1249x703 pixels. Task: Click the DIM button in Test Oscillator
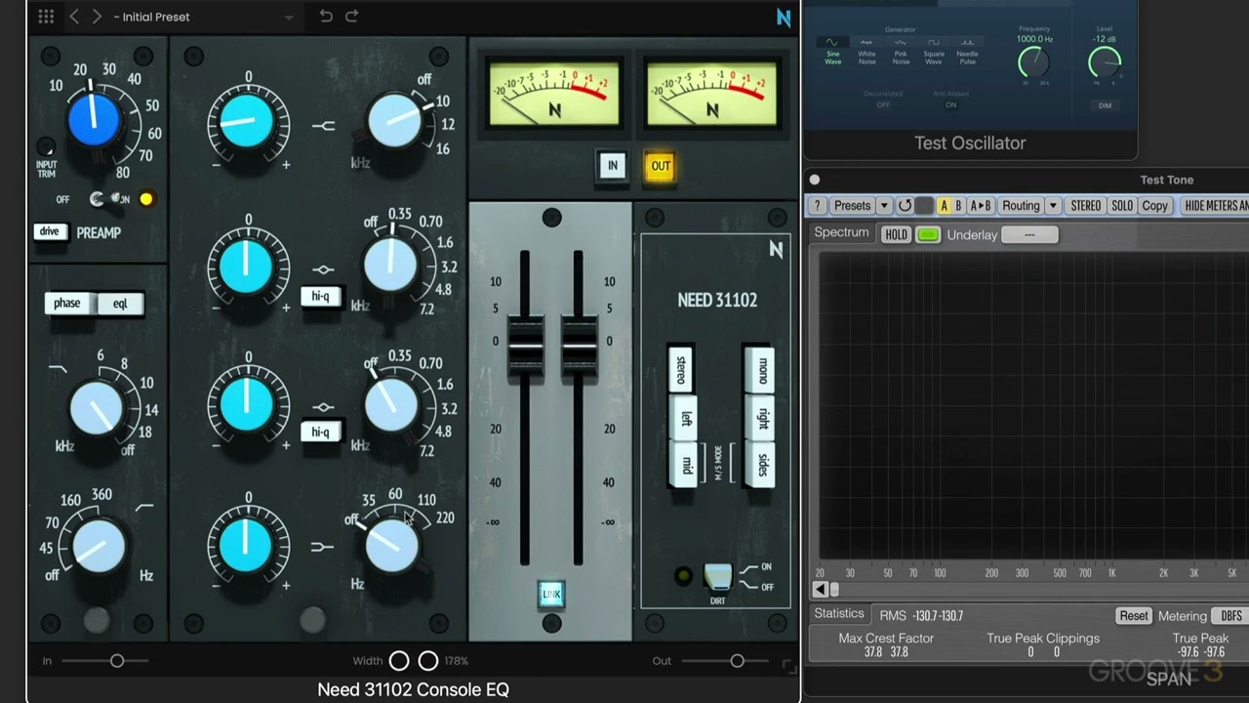(x=1105, y=104)
